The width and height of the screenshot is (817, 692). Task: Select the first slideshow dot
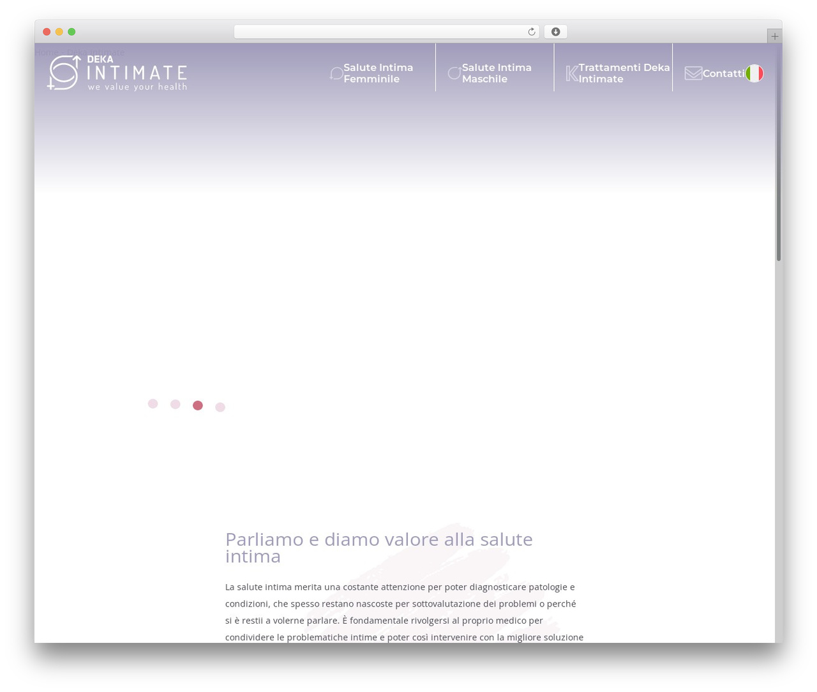coord(153,403)
